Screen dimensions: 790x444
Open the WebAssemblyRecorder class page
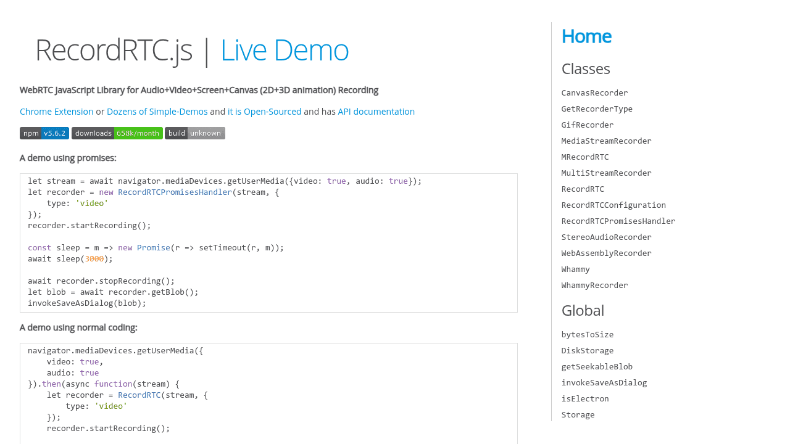pyautogui.click(x=607, y=253)
